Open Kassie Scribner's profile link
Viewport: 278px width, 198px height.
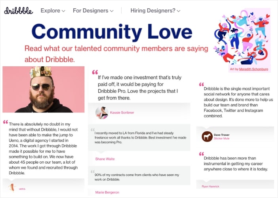[x=122, y=112]
